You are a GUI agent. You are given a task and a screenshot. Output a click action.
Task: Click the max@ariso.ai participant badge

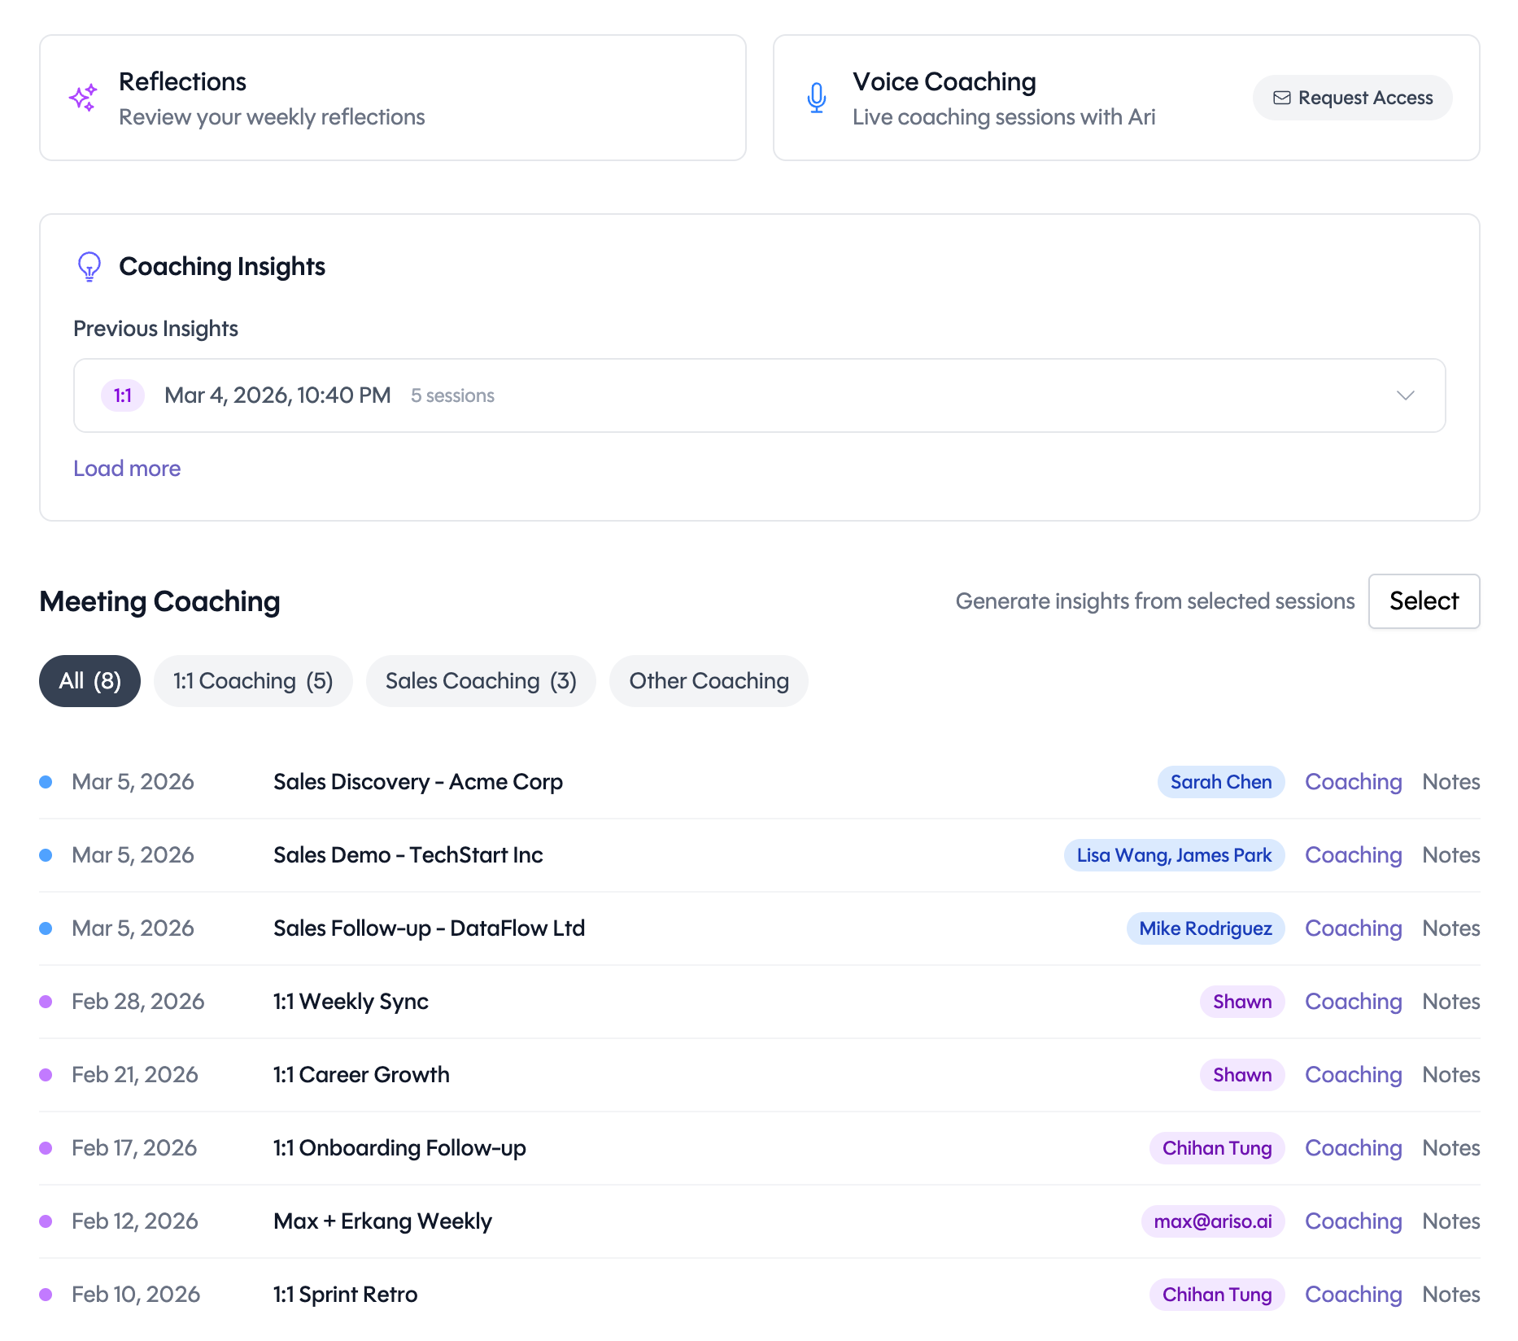pos(1213,1221)
